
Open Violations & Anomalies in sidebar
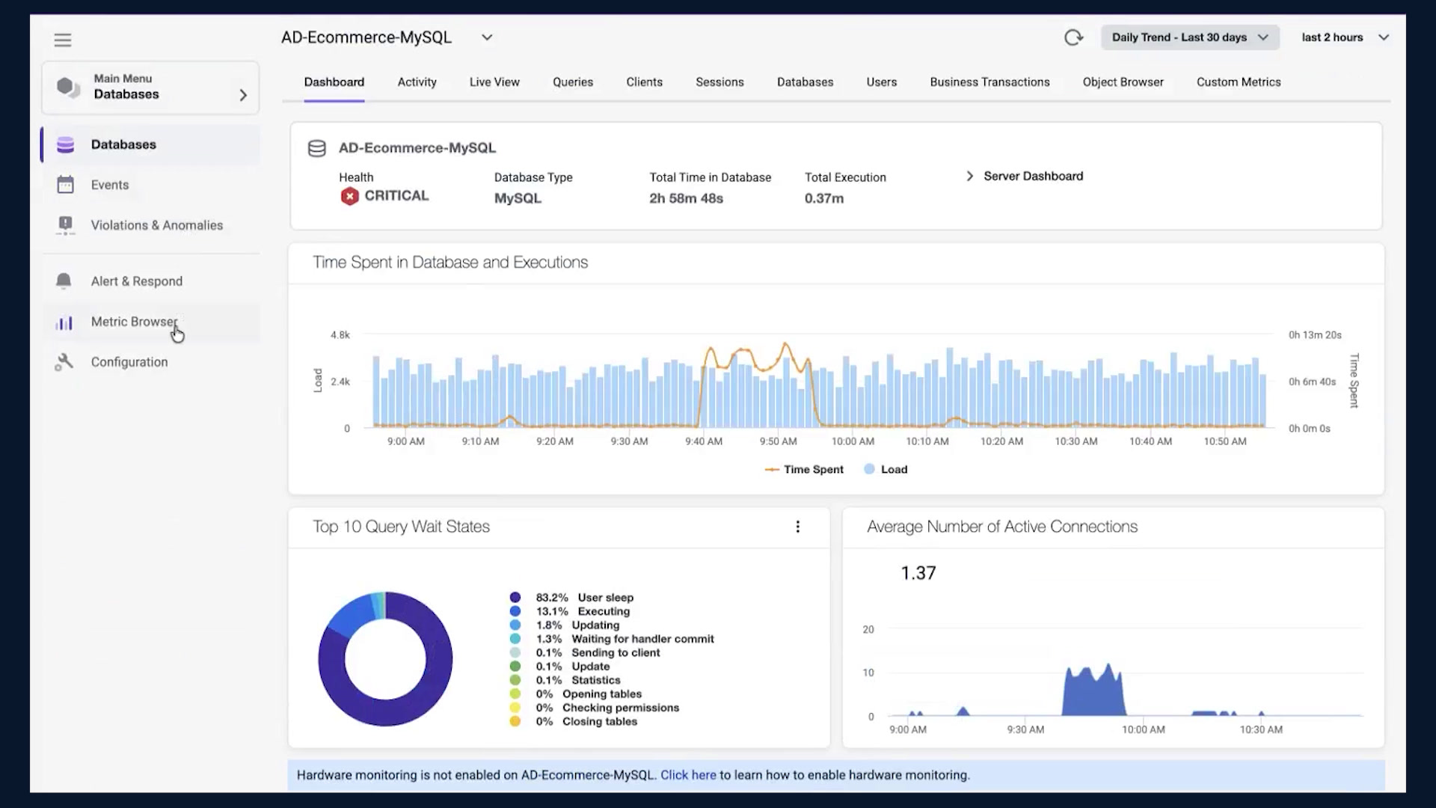coord(150,225)
